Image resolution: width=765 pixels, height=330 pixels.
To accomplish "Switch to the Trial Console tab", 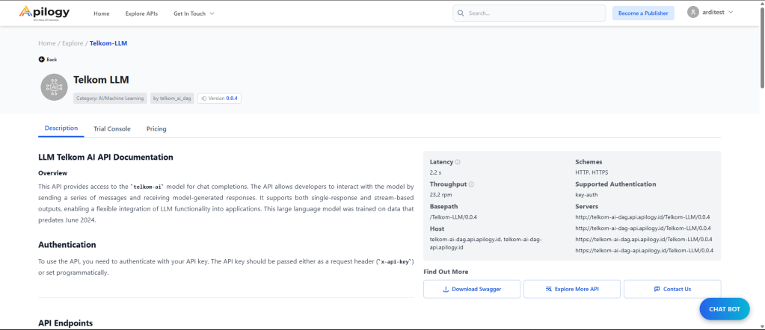I will tap(112, 129).
